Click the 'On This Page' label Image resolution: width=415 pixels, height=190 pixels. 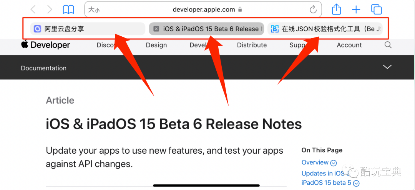click(x=322, y=150)
